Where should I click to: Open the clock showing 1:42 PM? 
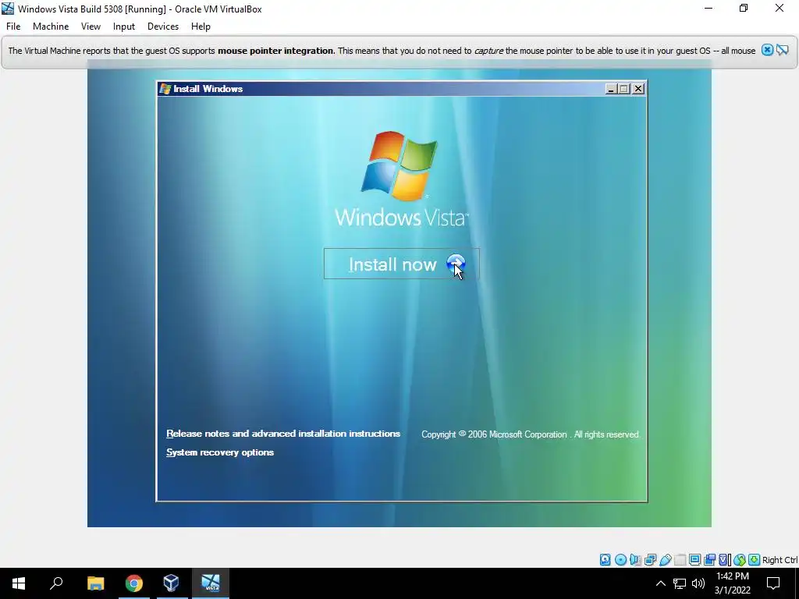[732, 583]
